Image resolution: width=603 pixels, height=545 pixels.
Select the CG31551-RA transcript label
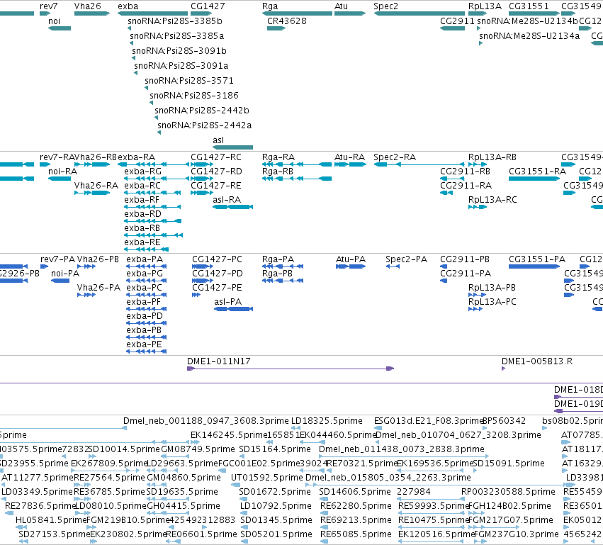click(x=537, y=172)
